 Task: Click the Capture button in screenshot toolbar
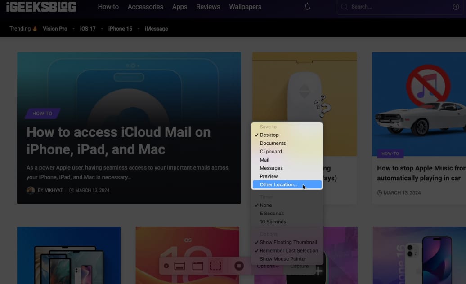click(x=299, y=266)
